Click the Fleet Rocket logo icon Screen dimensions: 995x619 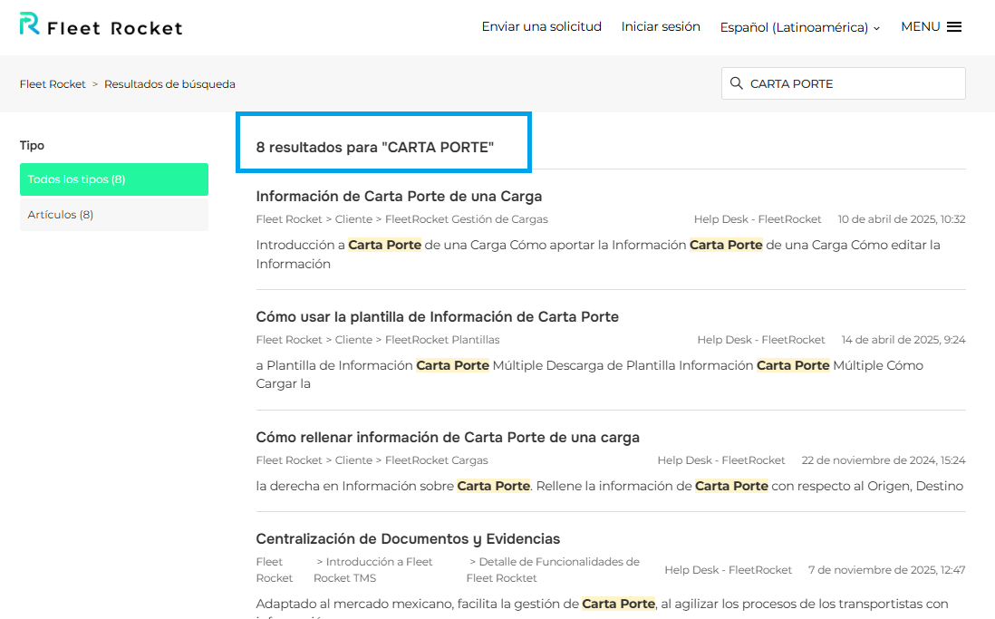tap(29, 24)
